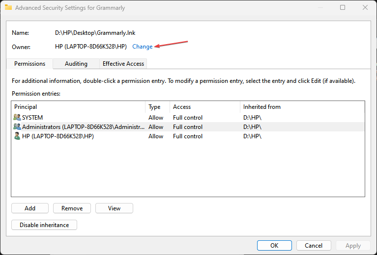Sort by the Inherited from column header
The image size is (377, 255).
(x=302, y=107)
